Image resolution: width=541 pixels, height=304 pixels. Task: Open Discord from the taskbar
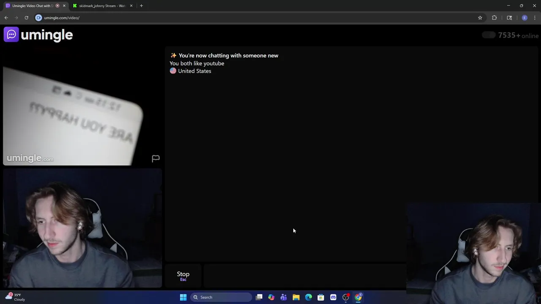pos(333,297)
